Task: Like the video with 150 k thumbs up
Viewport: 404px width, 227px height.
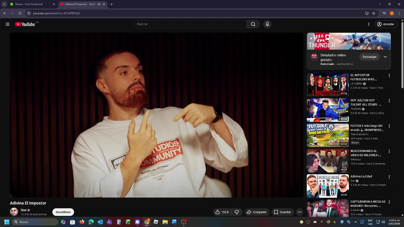Action: click(222, 212)
